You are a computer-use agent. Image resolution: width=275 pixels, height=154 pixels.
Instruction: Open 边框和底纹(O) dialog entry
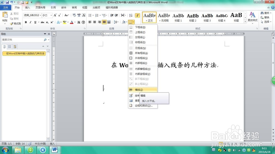pos(143,105)
